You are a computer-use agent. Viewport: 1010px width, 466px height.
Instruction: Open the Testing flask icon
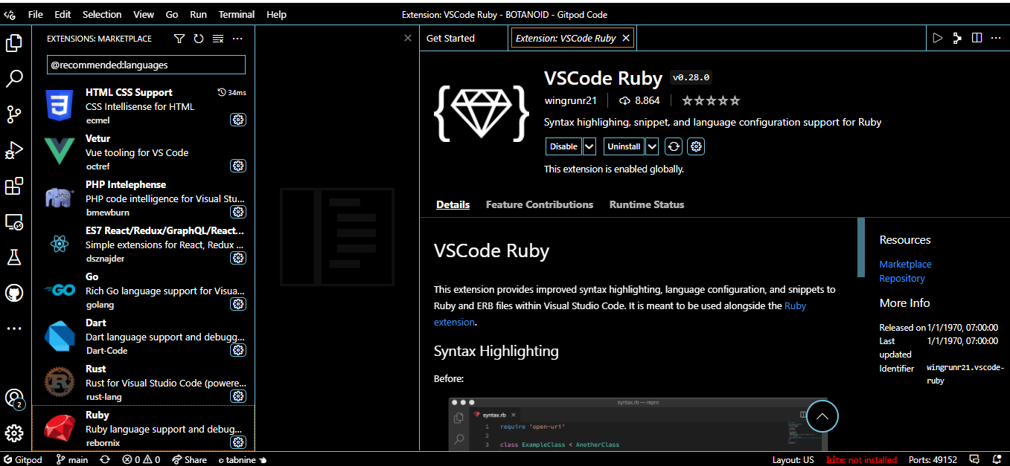(14, 257)
